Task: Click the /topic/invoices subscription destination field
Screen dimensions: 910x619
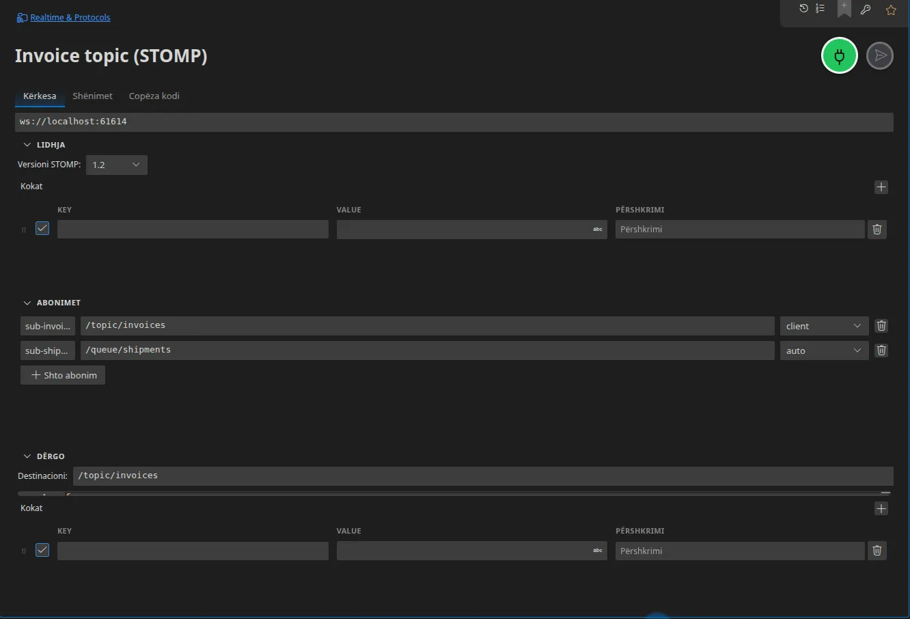Action: (428, 326)
